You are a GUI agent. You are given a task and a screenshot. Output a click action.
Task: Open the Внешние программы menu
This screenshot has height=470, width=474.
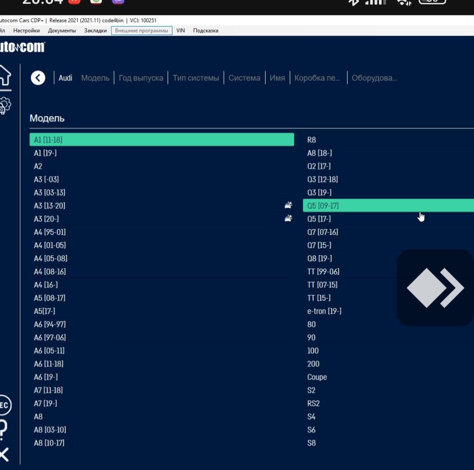click(141, 31)
